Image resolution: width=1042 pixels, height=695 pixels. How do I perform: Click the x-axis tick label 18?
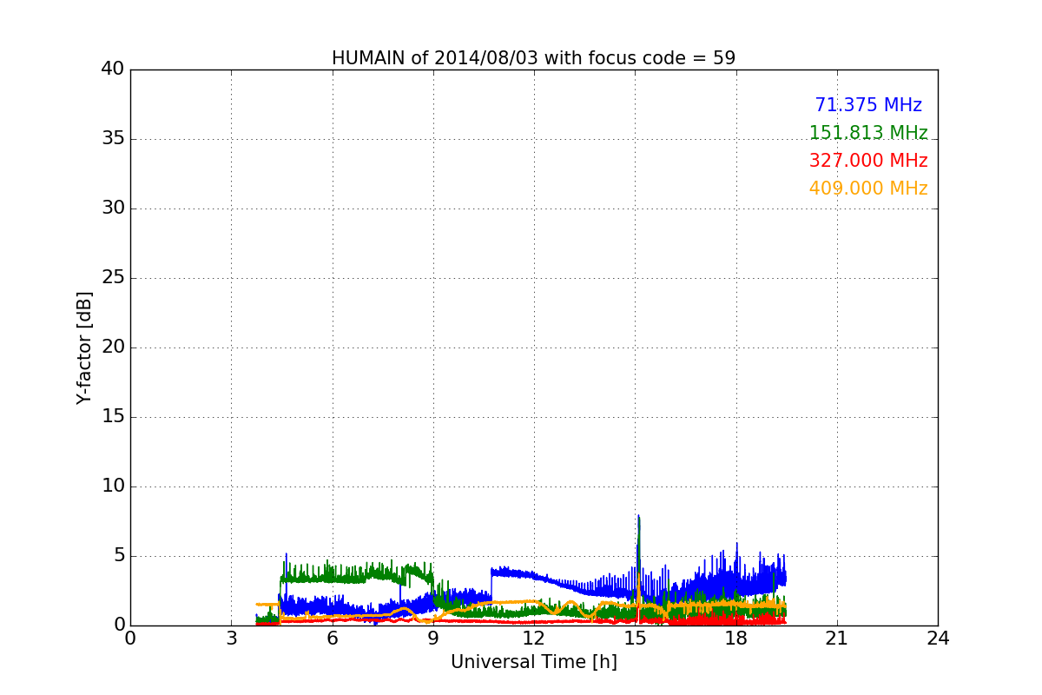pyautogui.click(x=736, y=638)
